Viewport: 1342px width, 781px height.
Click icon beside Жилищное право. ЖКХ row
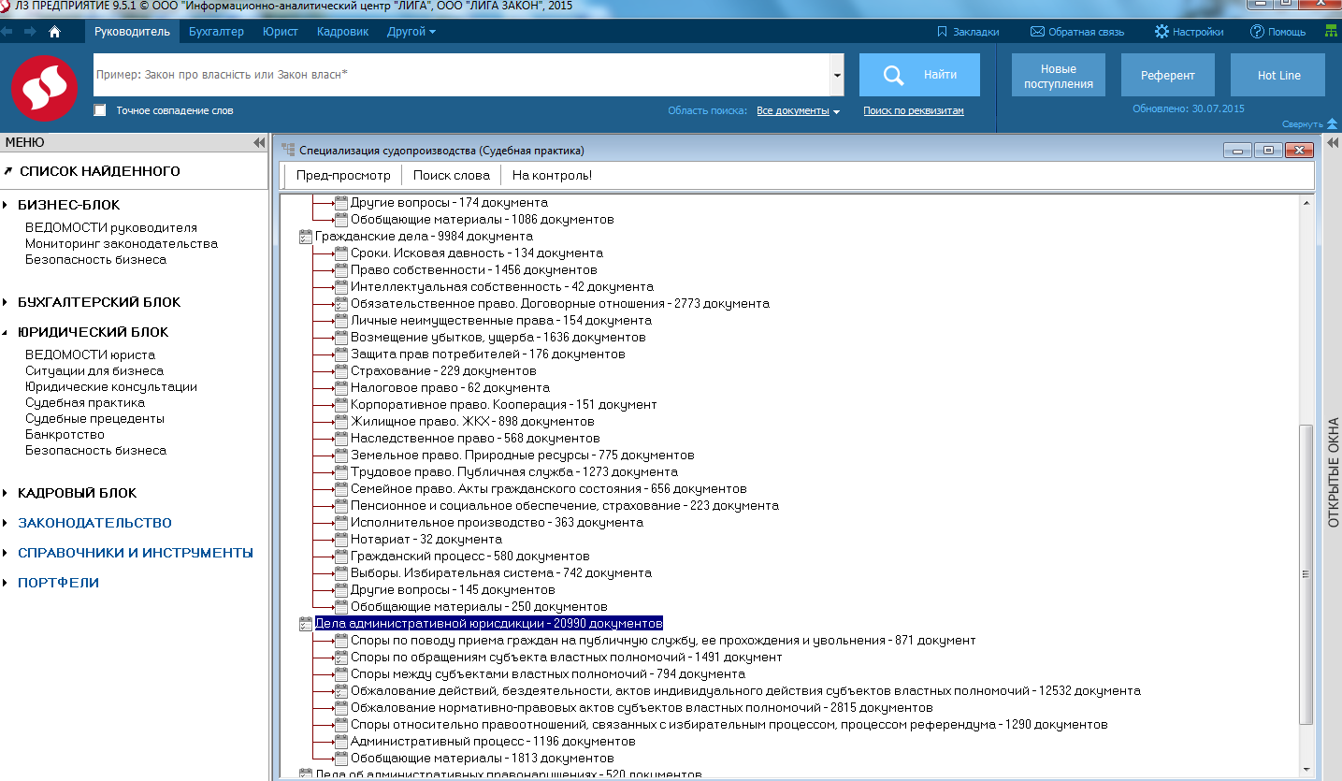(x=341, y=422)
